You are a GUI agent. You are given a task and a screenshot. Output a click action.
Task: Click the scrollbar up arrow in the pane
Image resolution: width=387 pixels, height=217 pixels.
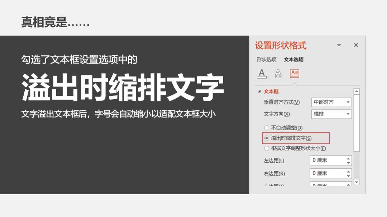357,92
